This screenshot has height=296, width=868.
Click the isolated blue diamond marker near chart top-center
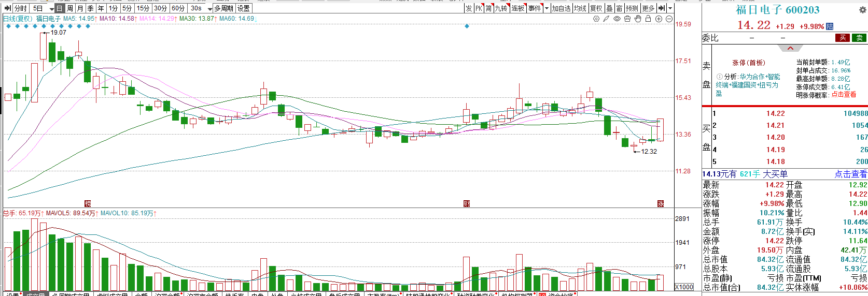pyautogui.click(x=467, y=26)
